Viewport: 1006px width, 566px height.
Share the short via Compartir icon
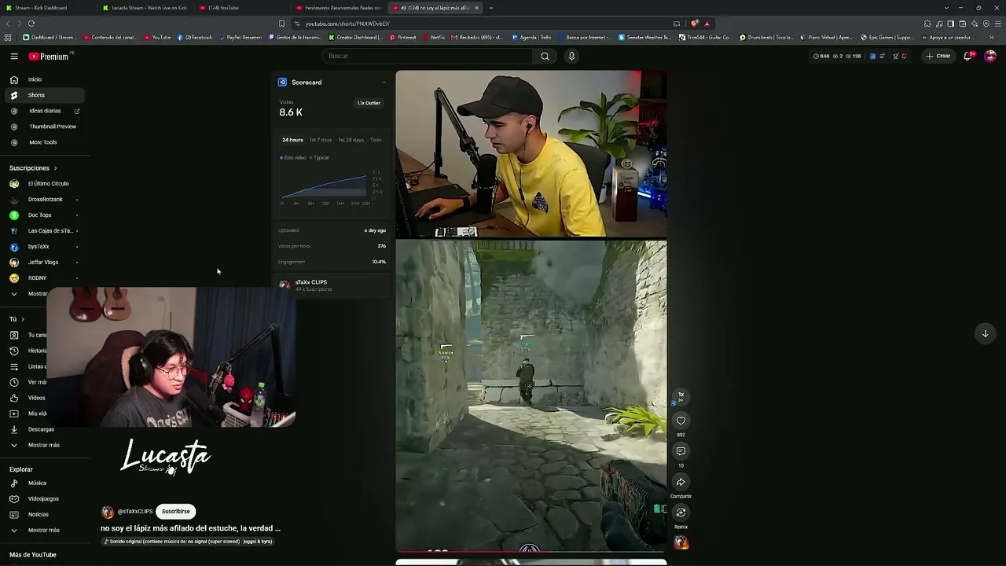(x=681, y=482)
